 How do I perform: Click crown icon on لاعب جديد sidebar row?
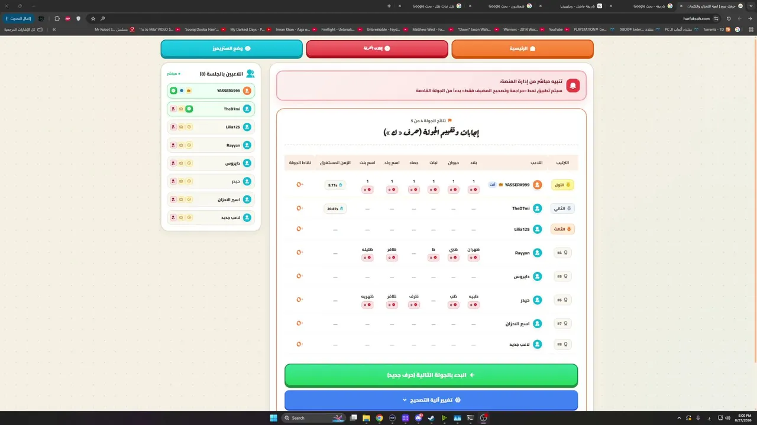point(181,218)
